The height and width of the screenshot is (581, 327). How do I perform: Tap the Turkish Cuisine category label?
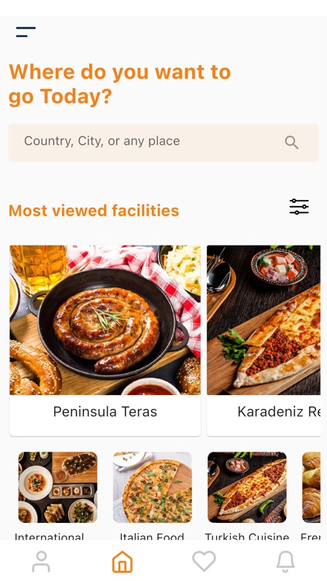coord(247,537)
